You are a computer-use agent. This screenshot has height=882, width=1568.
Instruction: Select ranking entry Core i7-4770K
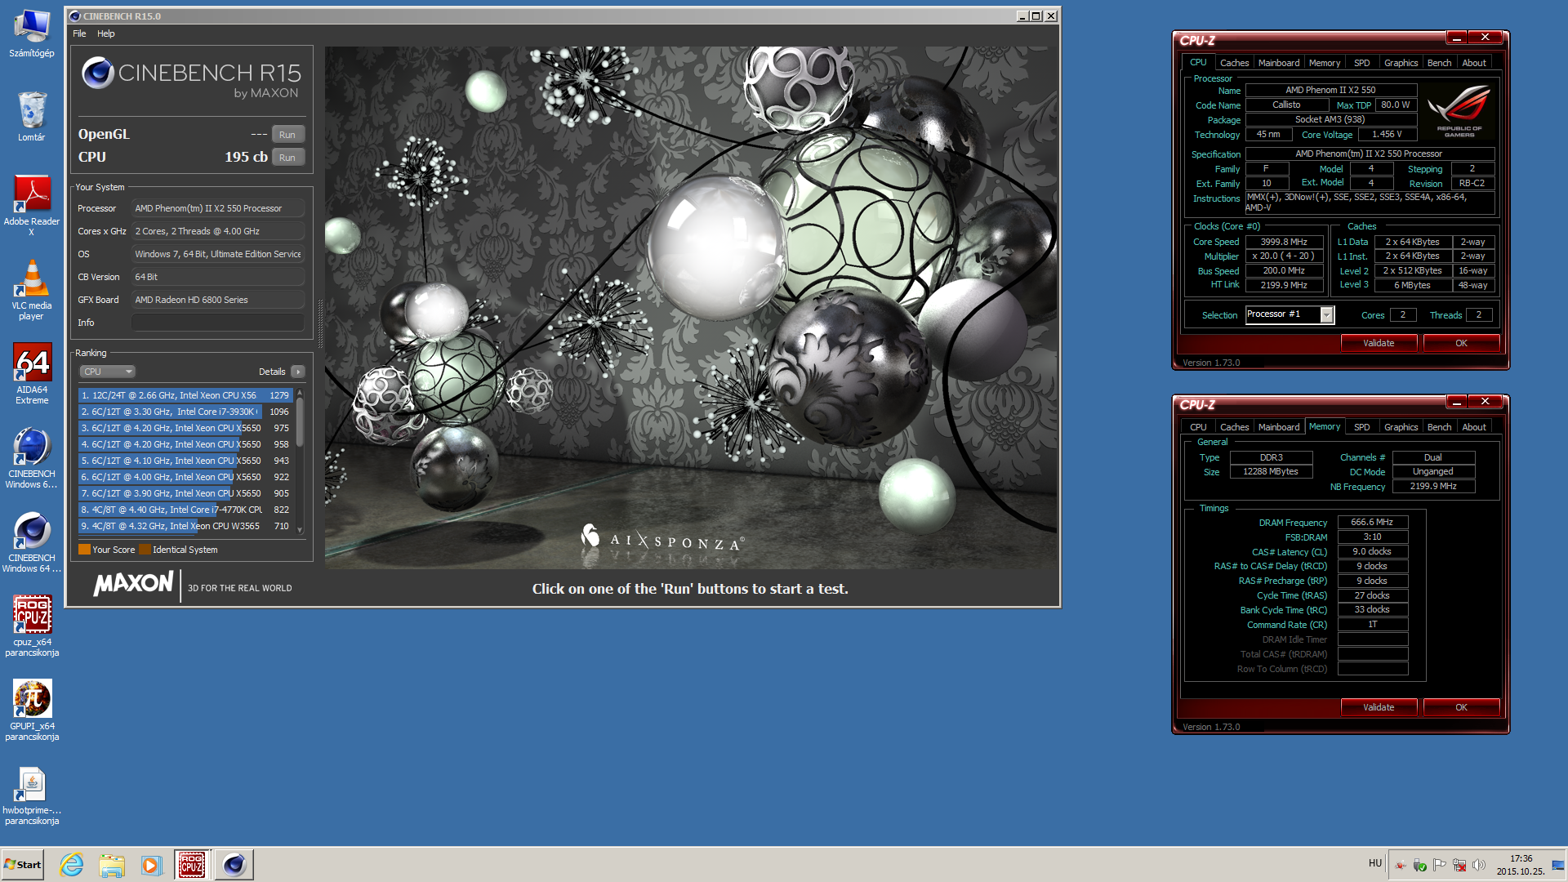pos(185,510)
